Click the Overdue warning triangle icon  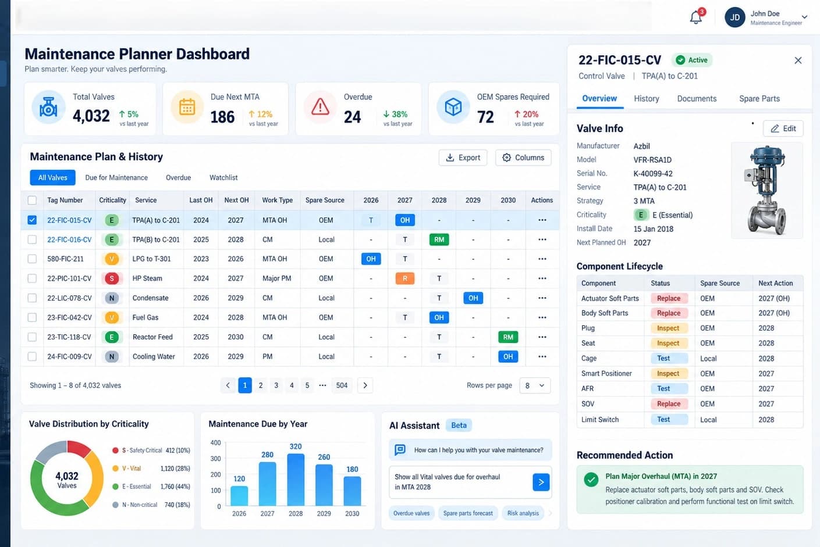click(x=320, y=107)
